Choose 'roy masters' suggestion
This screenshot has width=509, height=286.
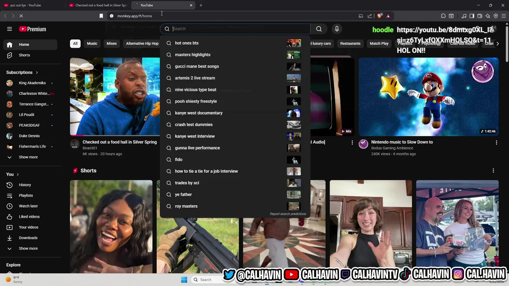(x=235, y=206)
